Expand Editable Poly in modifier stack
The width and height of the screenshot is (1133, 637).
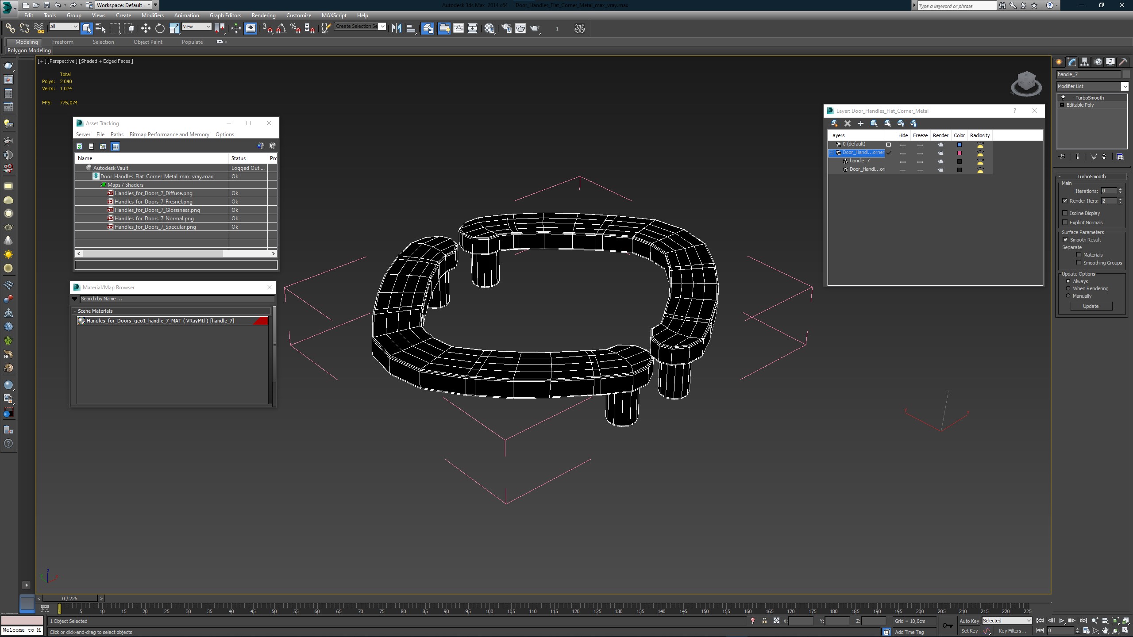(1062, 105)
